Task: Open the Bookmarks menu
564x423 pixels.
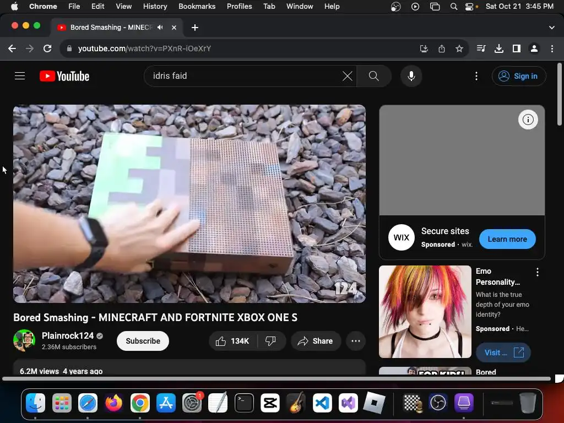Action: [x=197, y=6]
